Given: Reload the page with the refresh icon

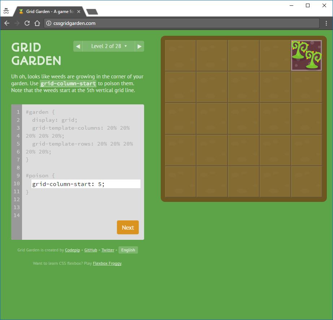Looking at the screenshot, I should [27, 23].
